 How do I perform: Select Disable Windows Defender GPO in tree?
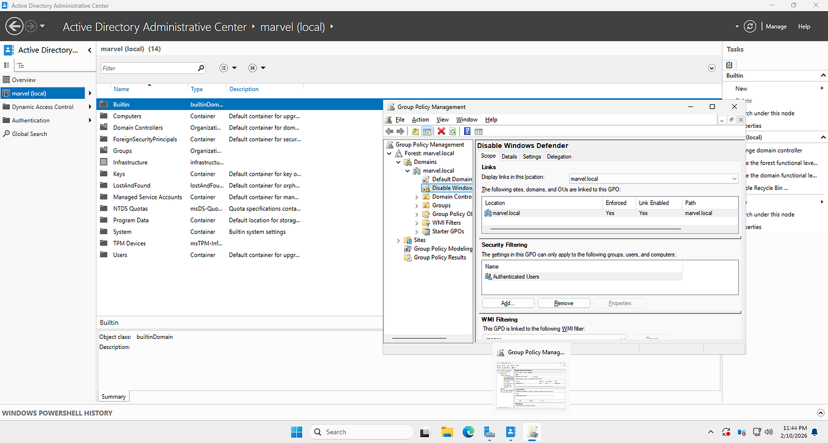(x=447, y=188)
